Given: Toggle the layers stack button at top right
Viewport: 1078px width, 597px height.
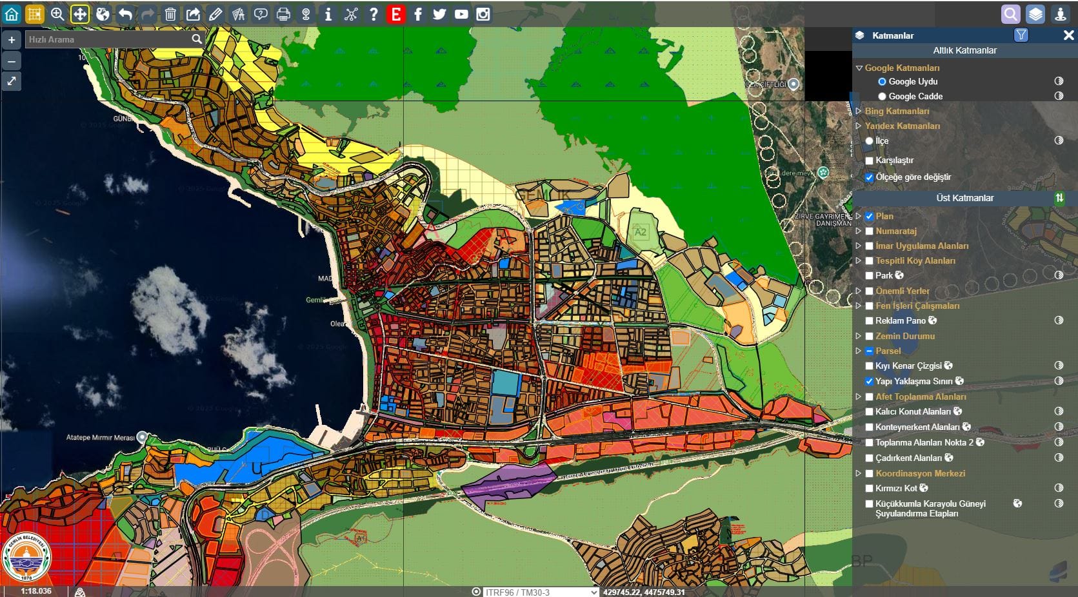Looking at the screenshot, I should (x=1035, y=14).
